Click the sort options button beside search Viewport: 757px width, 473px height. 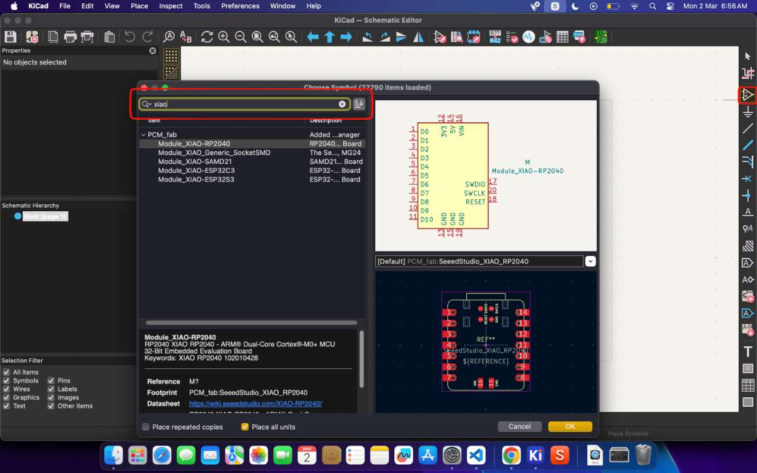pos(359,104)
